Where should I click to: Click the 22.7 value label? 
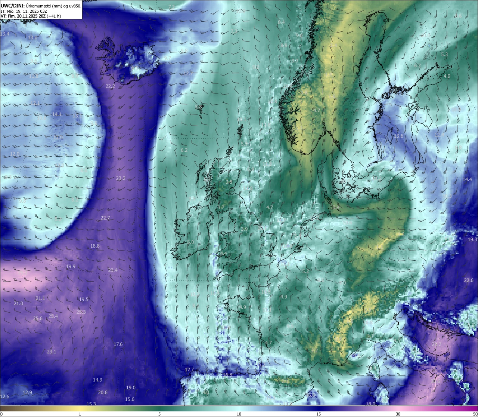pyautogui.click(x=105, y=218)
